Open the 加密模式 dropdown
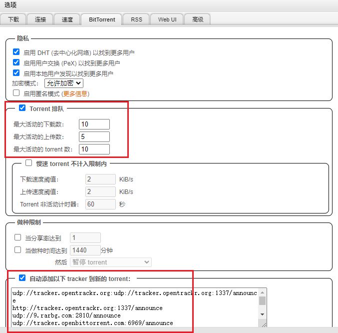This screenshot has height=333, width=338. click(x=64, y=83)
